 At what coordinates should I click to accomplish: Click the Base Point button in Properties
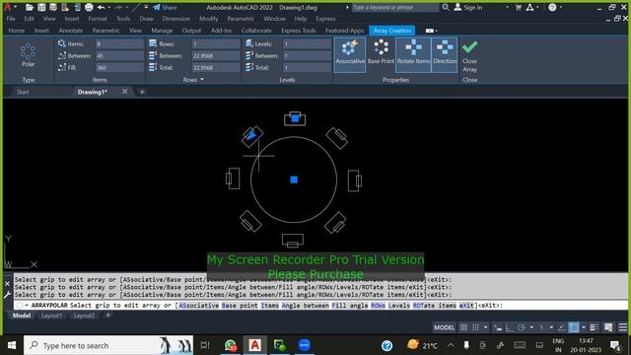(x=381, y=53)
